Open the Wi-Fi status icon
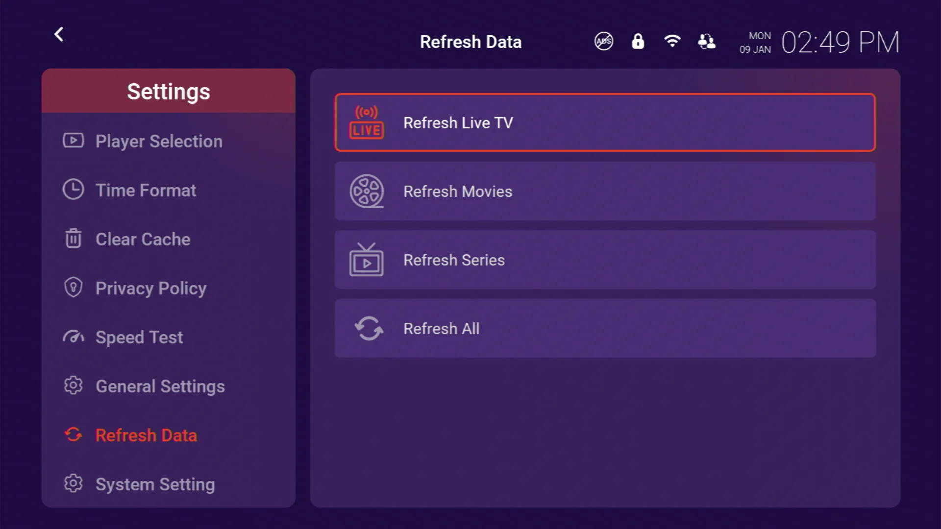This screenshot has width=941, height=529. pyautogui.click(x=672, y=41)
